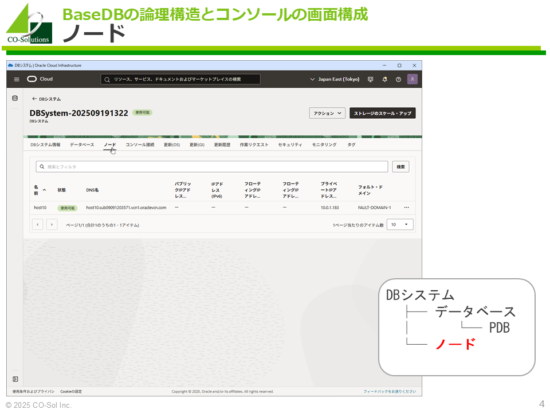The height and width of the screenshot is (413, 550).
Task: Open the Japan East (Tokyo) region selector
Action: click(x=335, y=79)
